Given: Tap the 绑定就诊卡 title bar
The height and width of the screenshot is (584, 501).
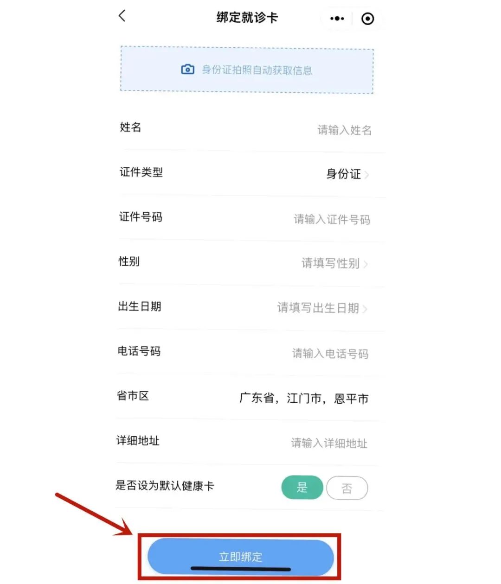Looking at the screenshot, I should 246,17.
